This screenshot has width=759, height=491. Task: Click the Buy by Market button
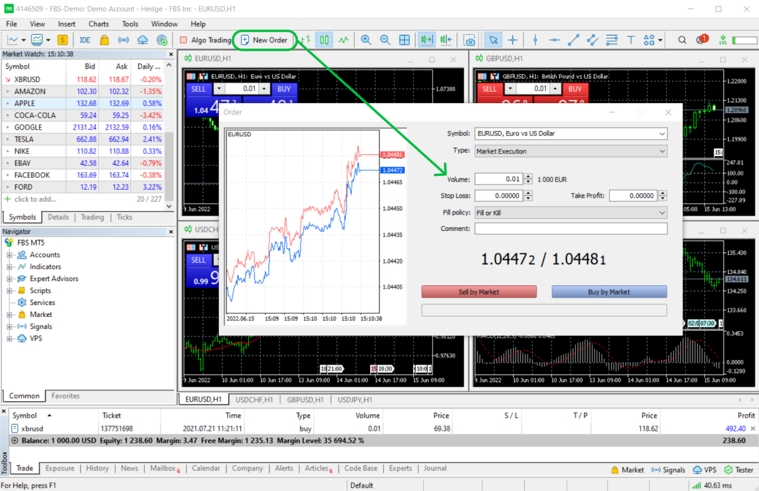coord(609,292)
